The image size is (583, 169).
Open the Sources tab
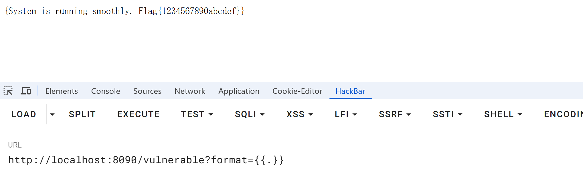click(147, 91)
